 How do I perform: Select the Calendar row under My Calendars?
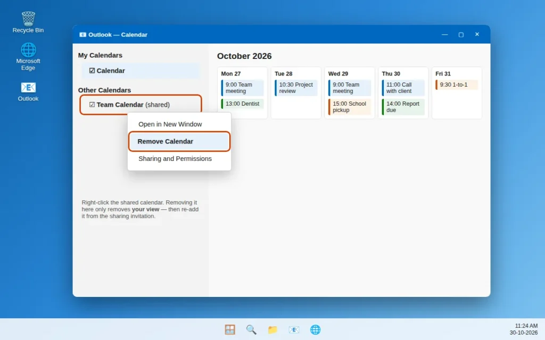click(141, 71)
